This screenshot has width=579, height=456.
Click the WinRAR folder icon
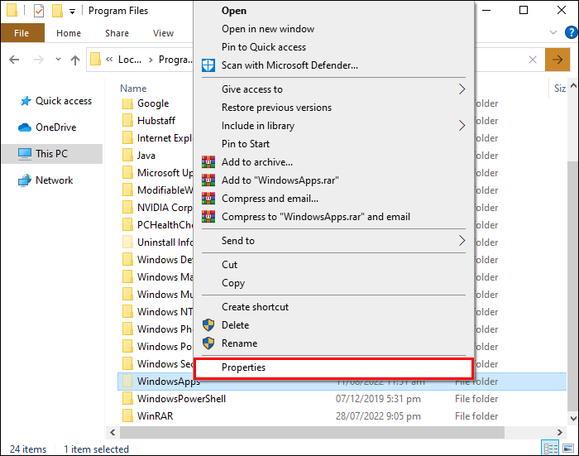[x=127, y=416]
